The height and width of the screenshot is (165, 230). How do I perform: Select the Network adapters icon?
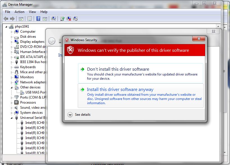coord(16,82)
